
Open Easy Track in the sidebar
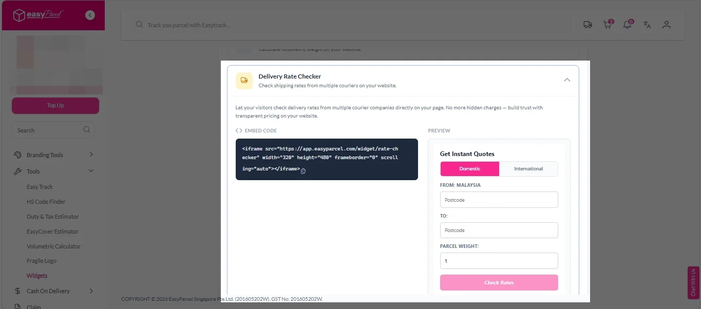40,187
